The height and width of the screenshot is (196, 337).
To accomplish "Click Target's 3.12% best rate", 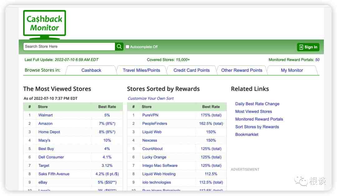I will pyautogui.click(x=107, y=165).
